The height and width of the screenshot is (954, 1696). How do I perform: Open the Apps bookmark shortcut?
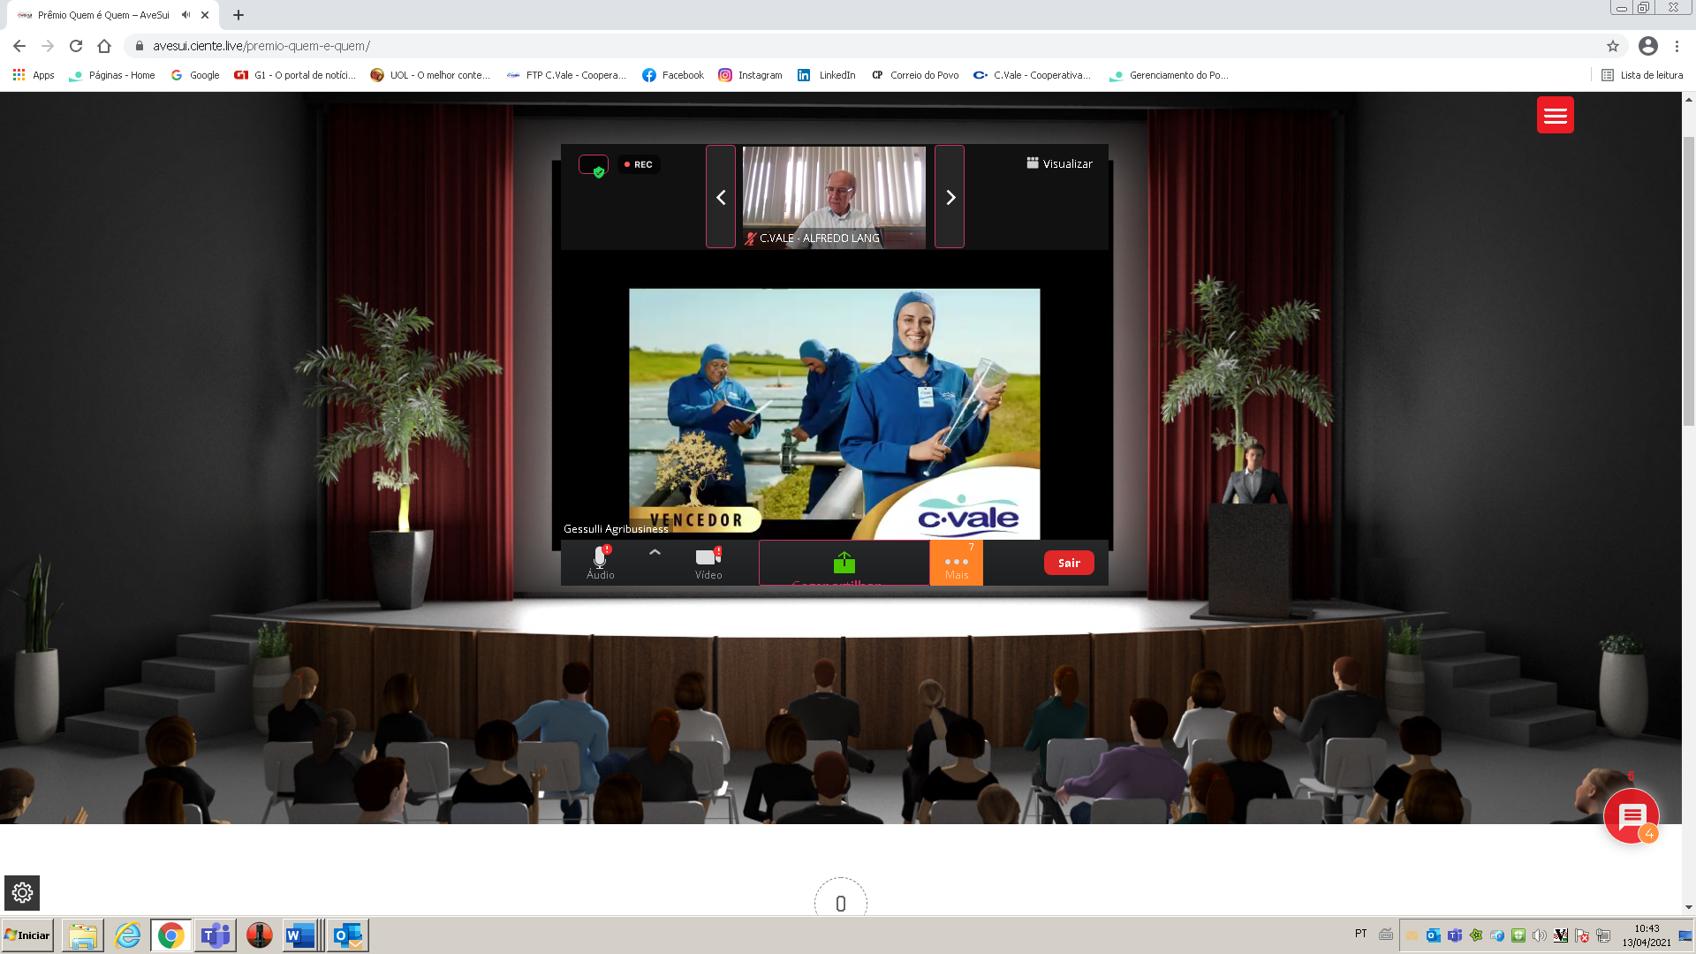point(34,75)
